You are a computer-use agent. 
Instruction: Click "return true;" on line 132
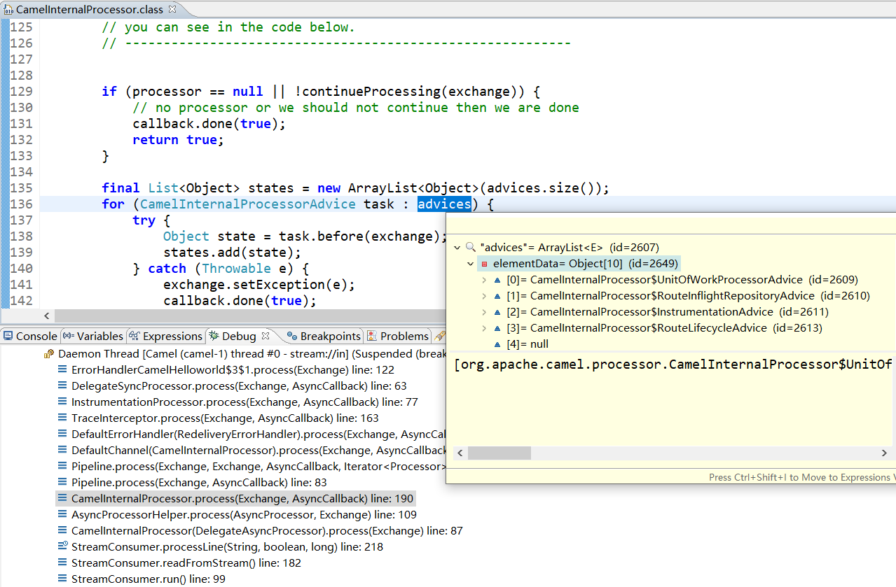point(179,140)
